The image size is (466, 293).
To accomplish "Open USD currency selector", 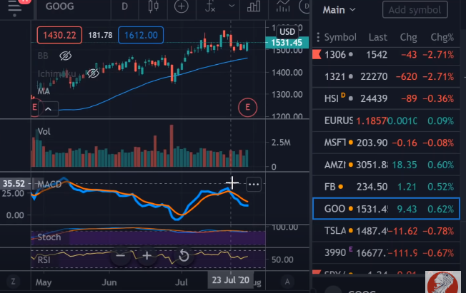I will [287, 32].
